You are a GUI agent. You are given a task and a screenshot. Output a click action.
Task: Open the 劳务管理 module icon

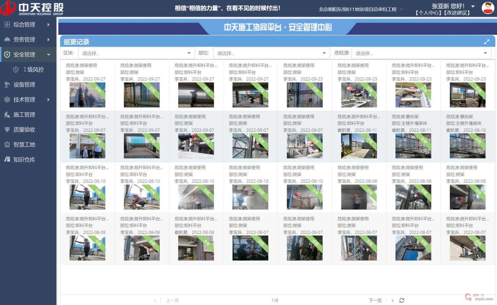pos(7,39)
